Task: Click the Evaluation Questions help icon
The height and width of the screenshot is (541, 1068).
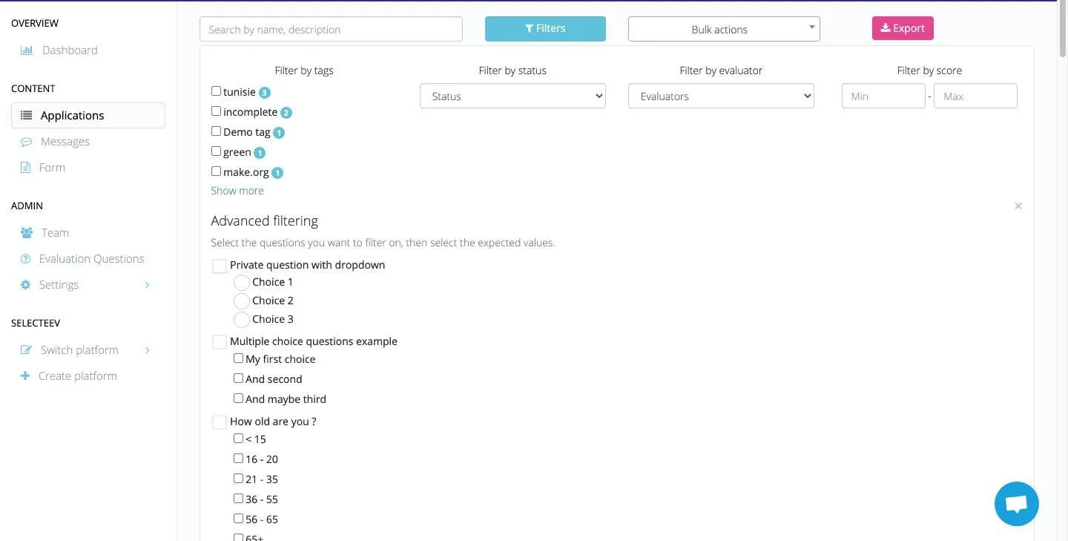Action: click(x=26, y=259)
